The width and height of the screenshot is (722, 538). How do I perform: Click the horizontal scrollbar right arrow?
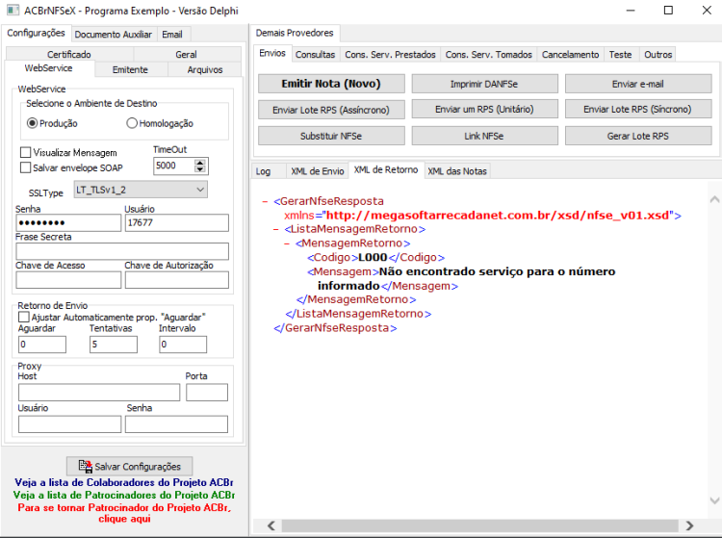click(x=689, y=525)
